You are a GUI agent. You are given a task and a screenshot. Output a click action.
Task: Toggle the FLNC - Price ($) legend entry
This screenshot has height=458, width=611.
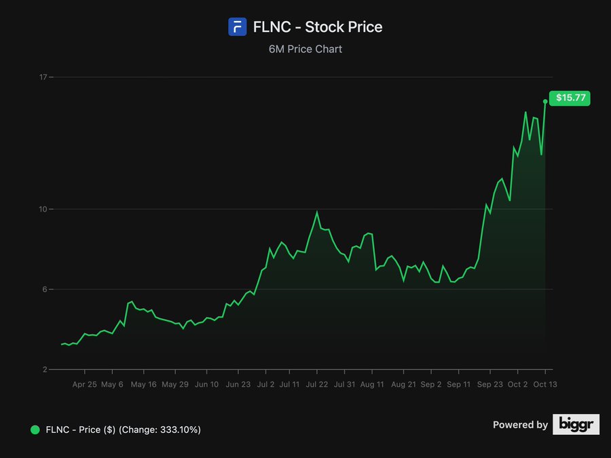coord(123,430)
